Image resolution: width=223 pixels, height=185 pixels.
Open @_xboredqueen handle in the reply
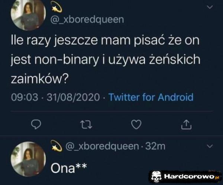point(102,146)
